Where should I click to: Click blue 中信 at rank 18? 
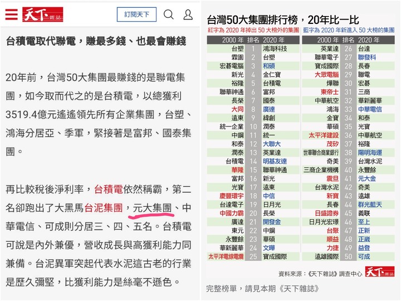coord(269,196)
